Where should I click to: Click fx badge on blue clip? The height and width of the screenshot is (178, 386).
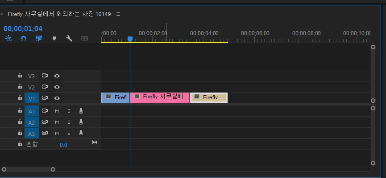coord(108,97)
